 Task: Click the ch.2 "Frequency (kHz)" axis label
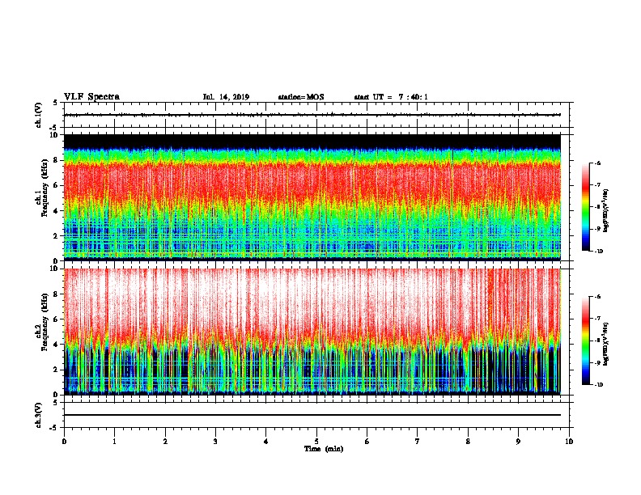point(45,322)
